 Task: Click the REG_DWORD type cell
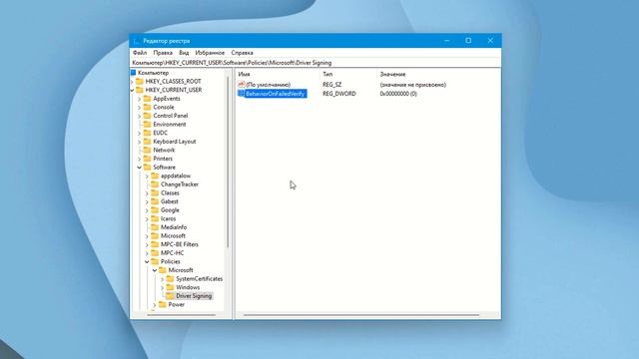(339, 94)
